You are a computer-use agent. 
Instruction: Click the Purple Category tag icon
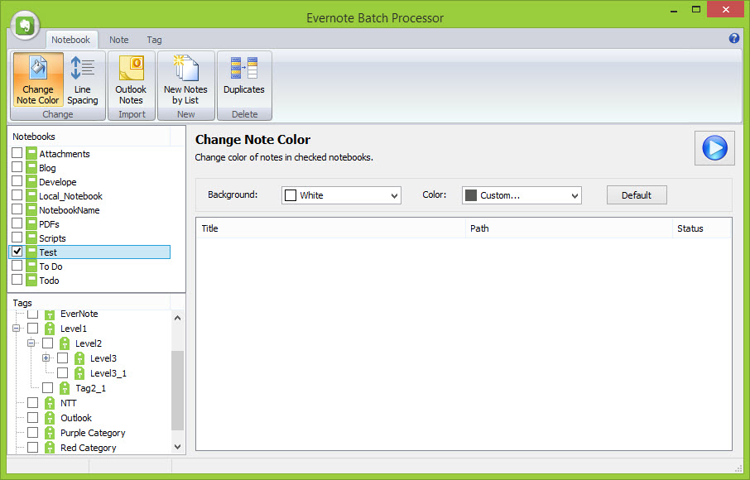50,433
